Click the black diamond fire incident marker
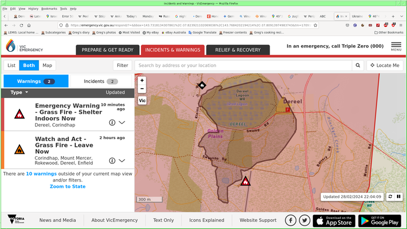The height and width of the screenshot is (229, 407). 202,85
